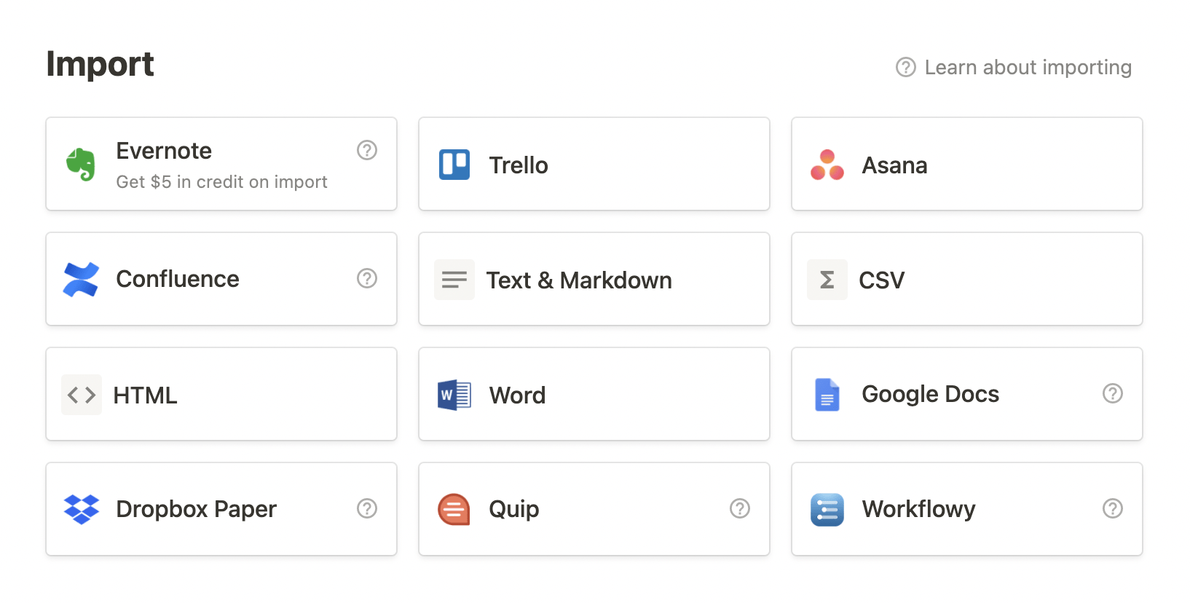Click the Workflowy list icon
The width and height of the screenshot is (1190, 603).
click(827, 509)
